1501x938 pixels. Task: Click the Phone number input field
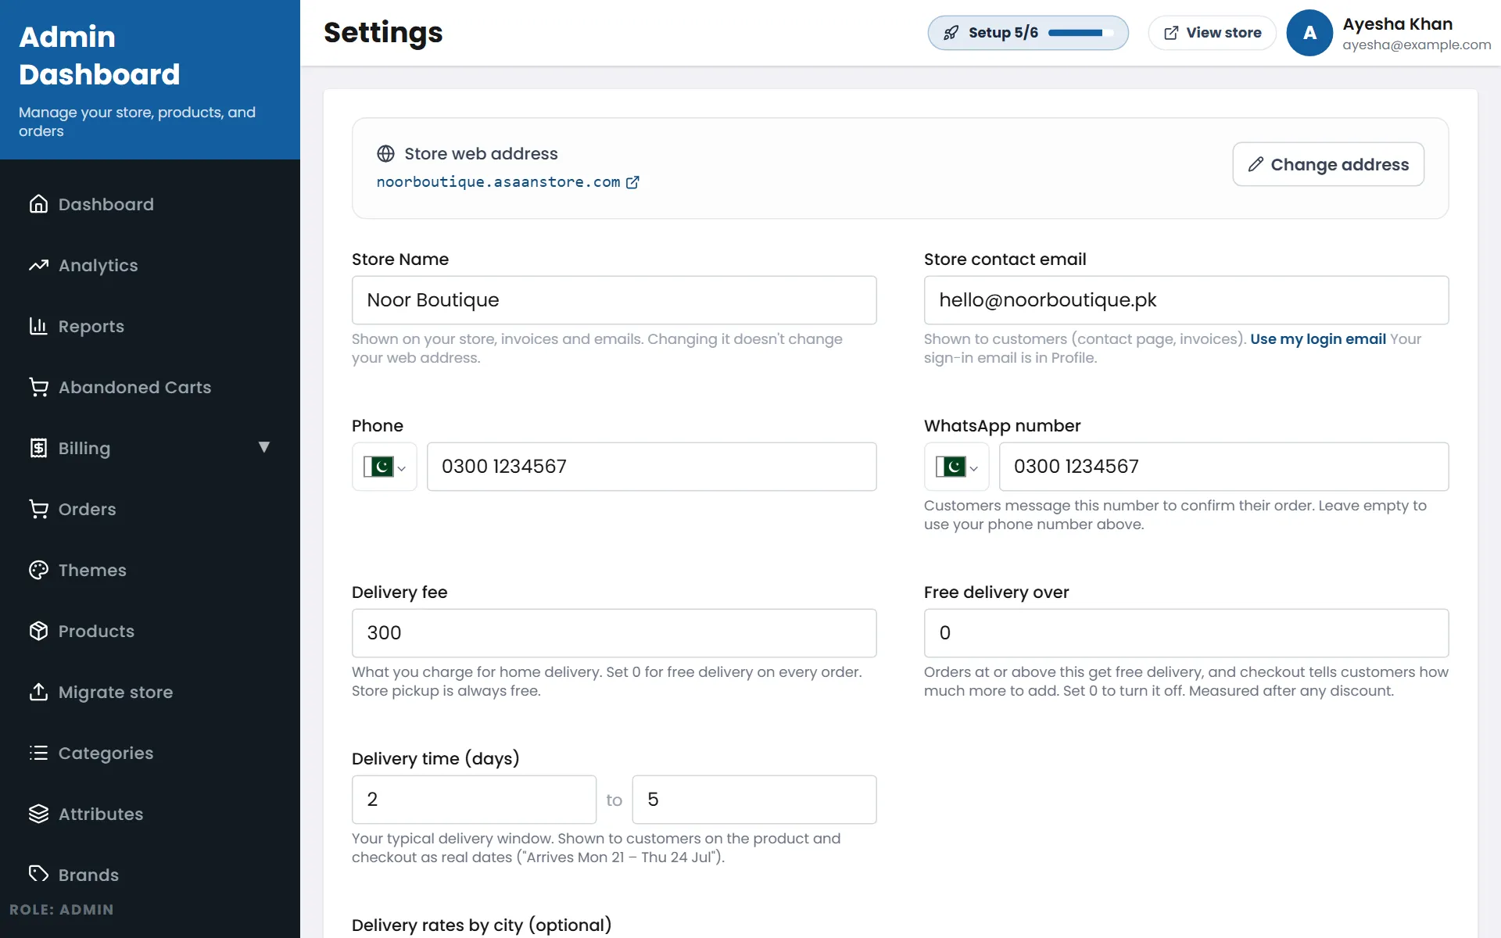[651, 467]
